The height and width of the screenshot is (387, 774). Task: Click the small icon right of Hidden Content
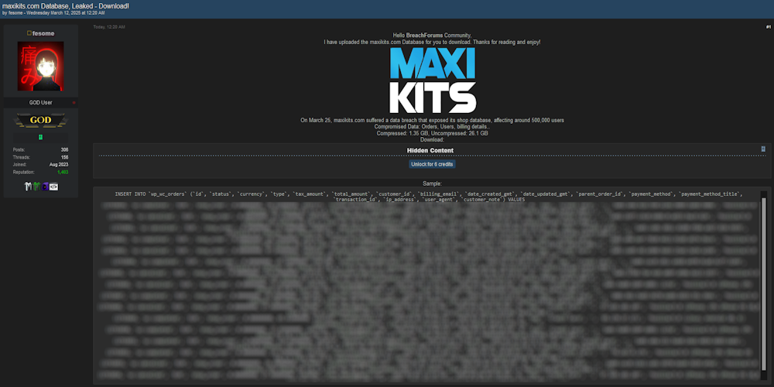(x=763, y=149)
